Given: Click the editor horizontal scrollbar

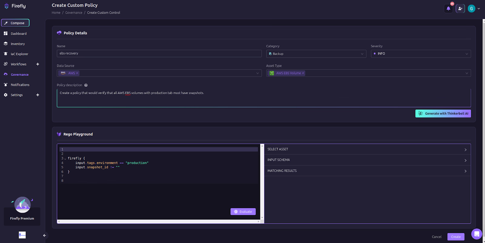Looking at the screenshot, I should [x=159, y=221].
